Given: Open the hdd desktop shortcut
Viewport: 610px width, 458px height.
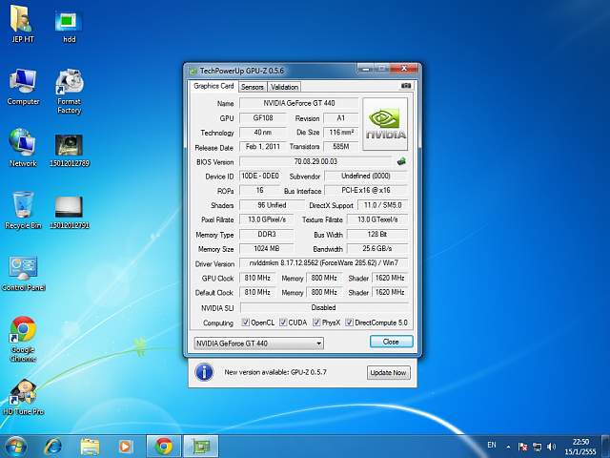Looking at the screenshot, I should coord(69,23).
